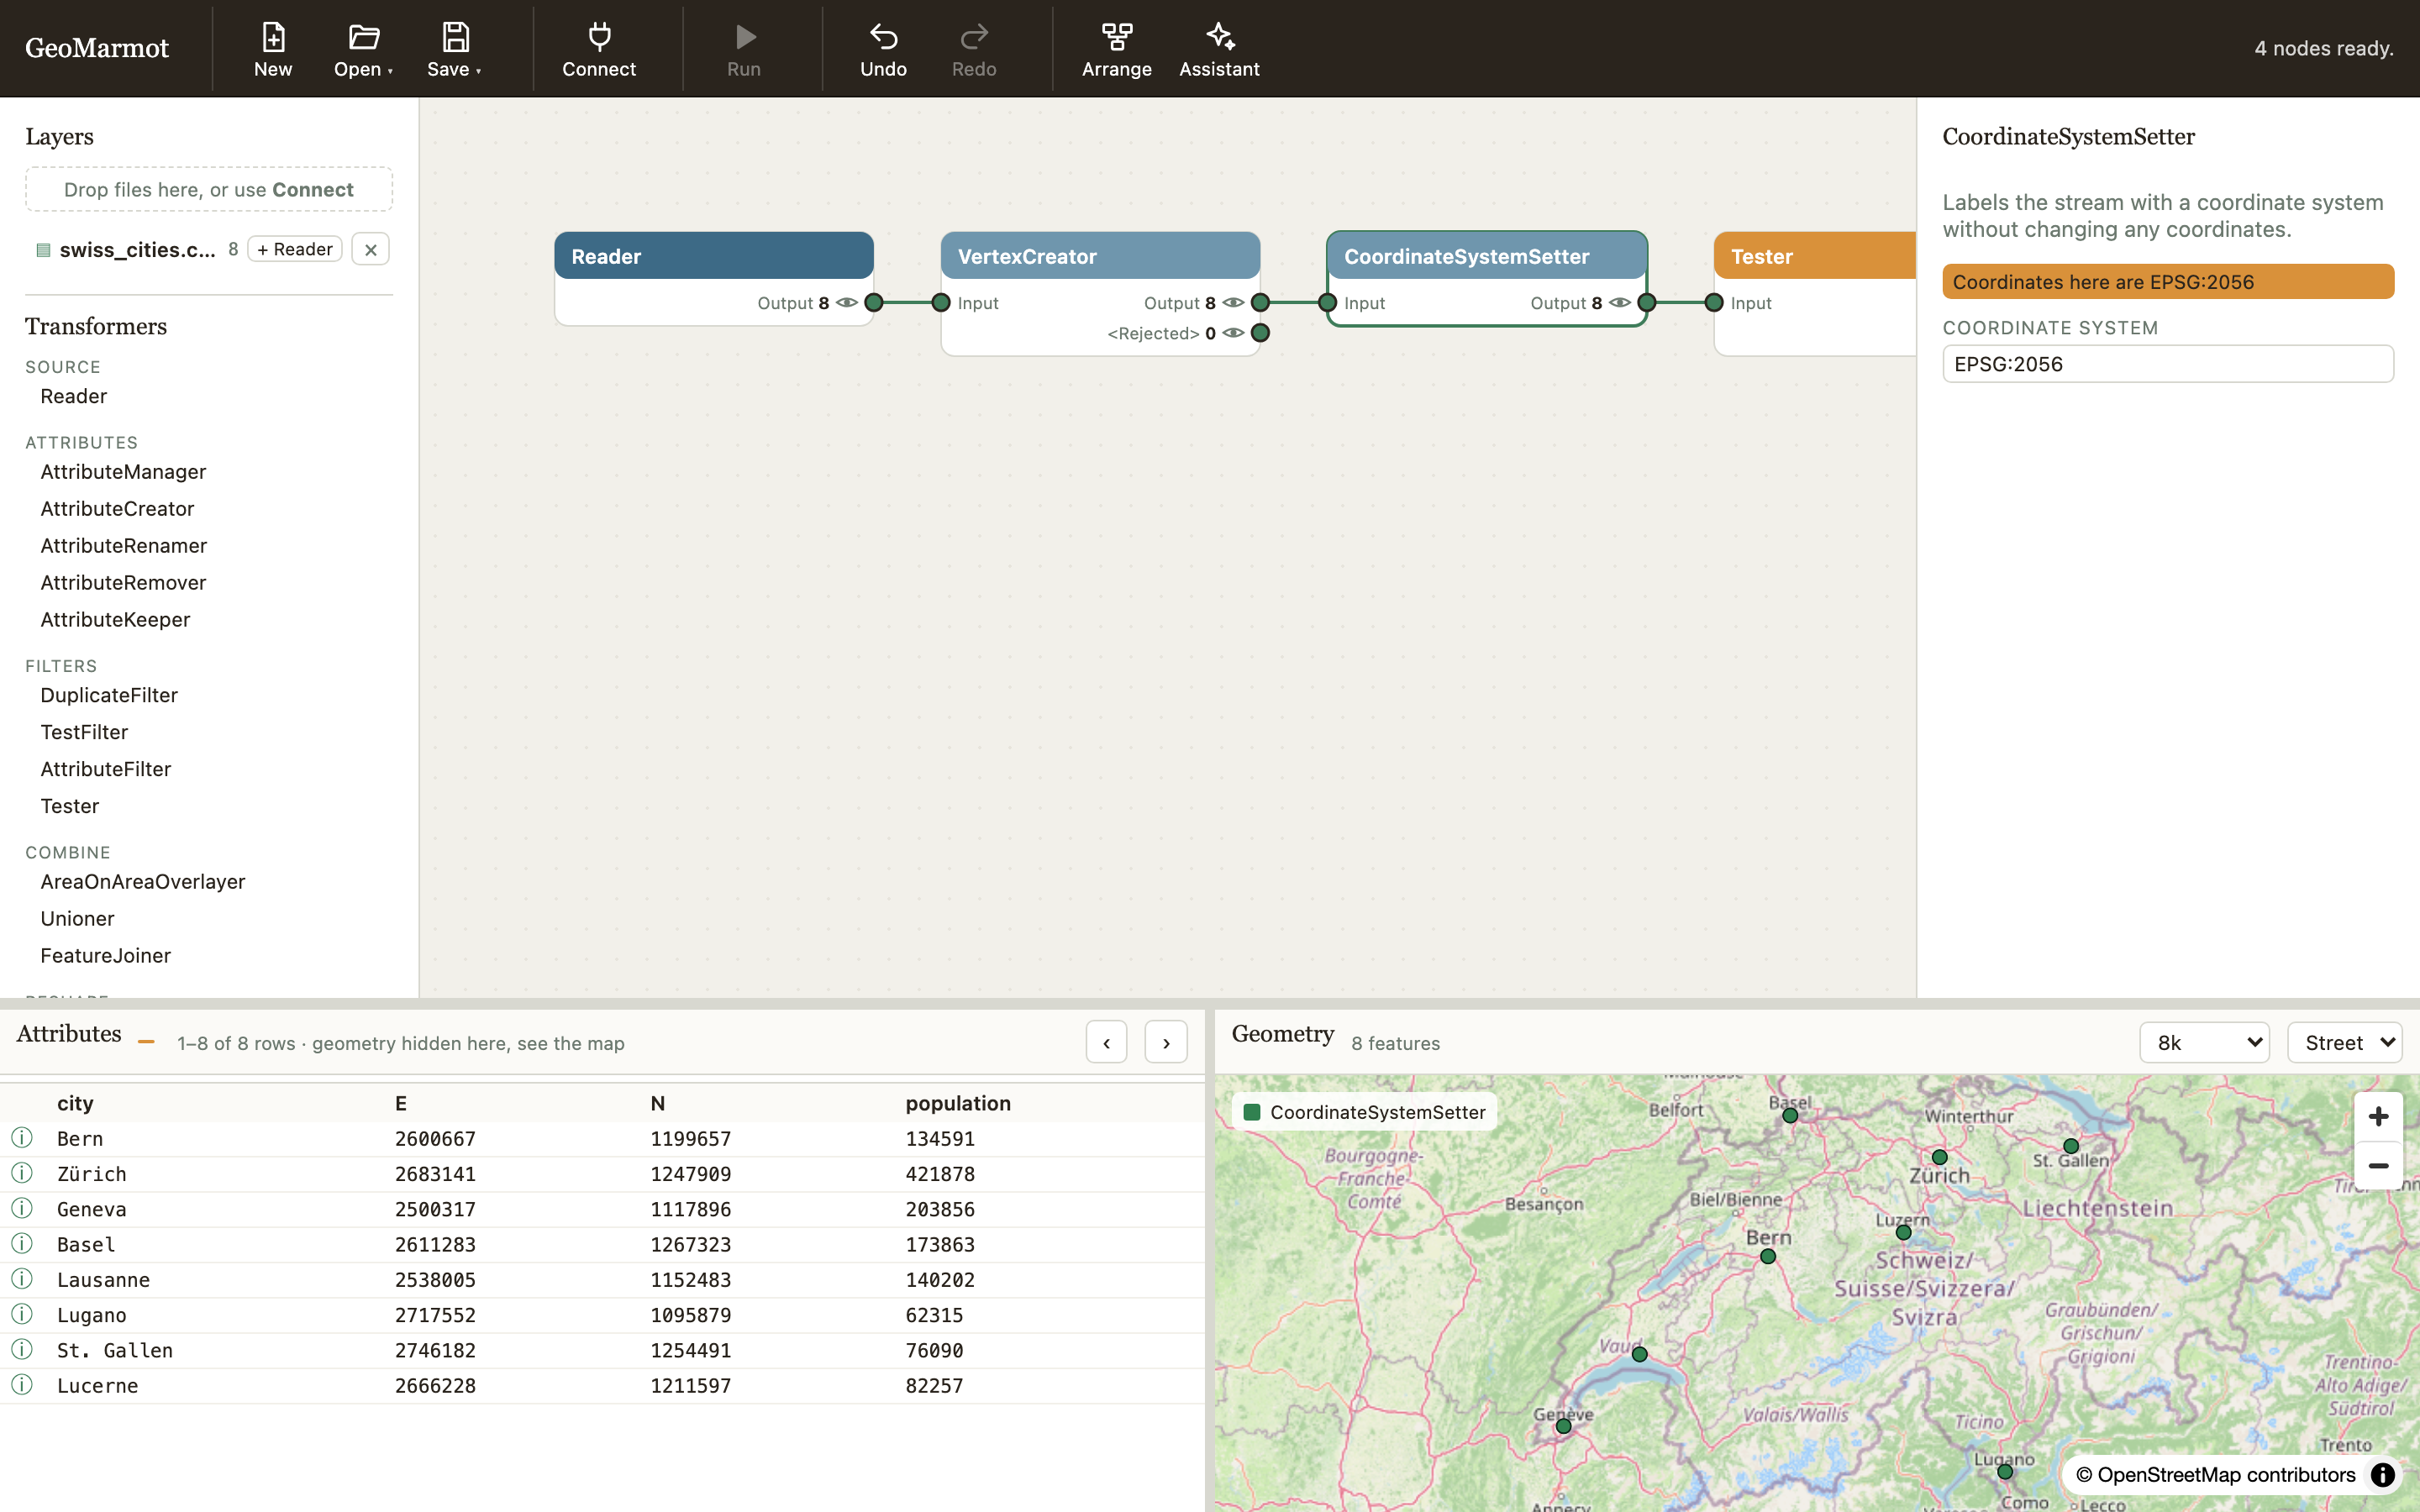Open info for the Lucerne row
The width and height of the screenshot is (2420, 1512).
tap(22, 1385)
